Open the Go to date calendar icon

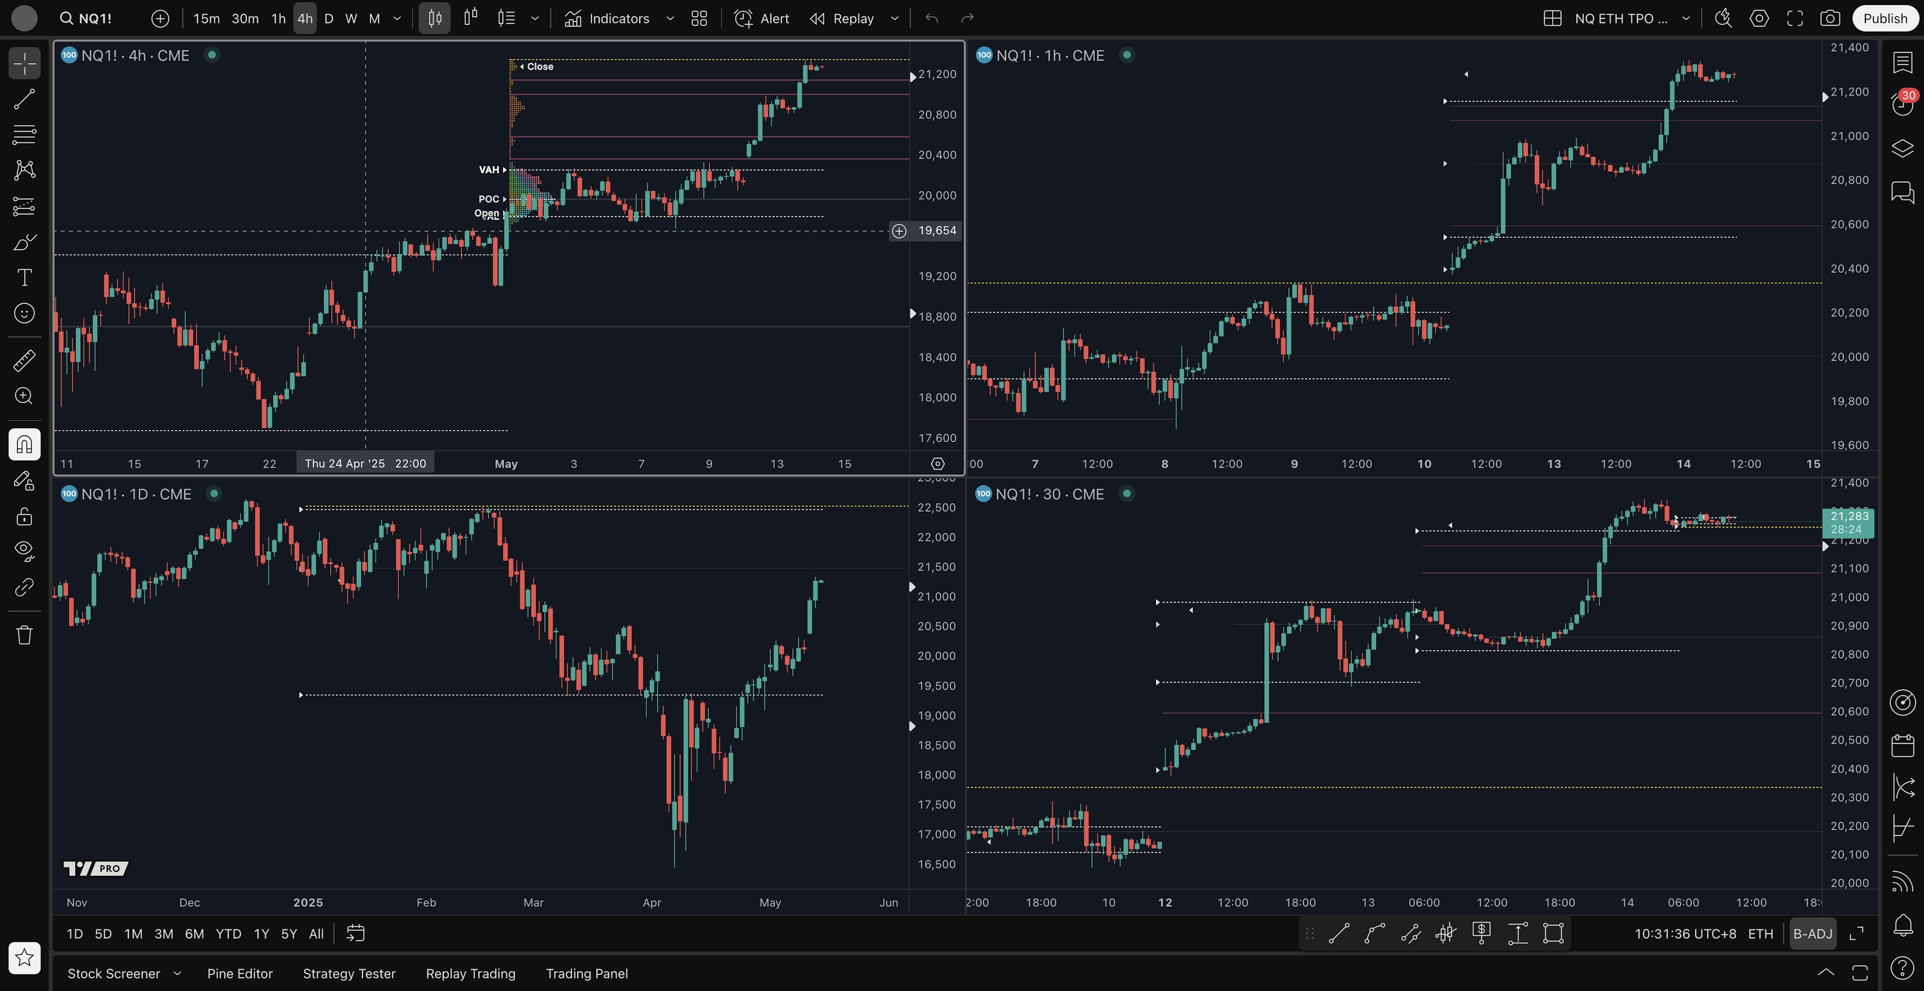[356, 933]
